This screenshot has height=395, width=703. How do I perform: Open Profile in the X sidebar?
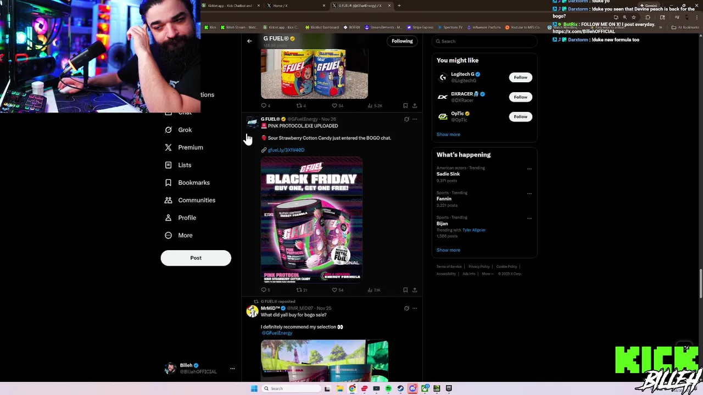point(181,218)
